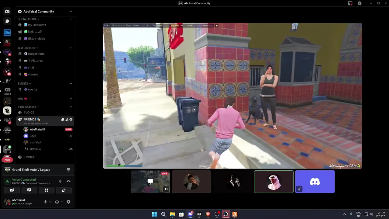Open the help question mark icon
The image size is (389, 219).
click(x=360, y=3)
